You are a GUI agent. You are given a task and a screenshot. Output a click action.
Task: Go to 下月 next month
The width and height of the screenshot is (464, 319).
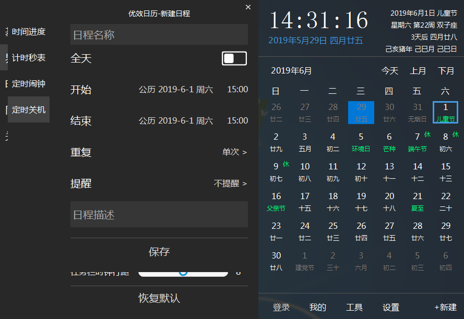click(446, 71)
